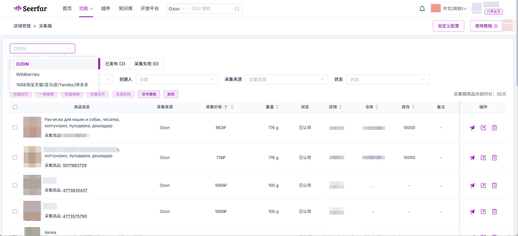The height and width of the screenshot is (236, 518).
Task: Focus the SKU 搜索 input field
Action: point(211,9)
